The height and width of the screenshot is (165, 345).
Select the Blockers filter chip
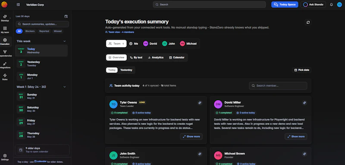tap(30, 31)
